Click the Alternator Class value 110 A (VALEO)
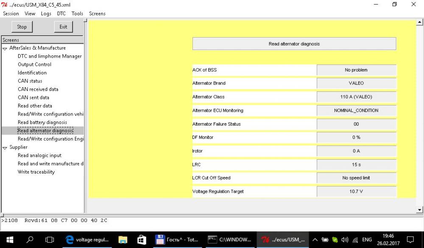The height and width of the screenshot is (248, 424). pyautogui.click(x=356, y=96)
